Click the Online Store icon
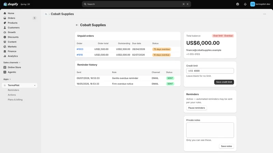Image resolution: width=273 pixels, height=153 pixels. coord(5,67)
